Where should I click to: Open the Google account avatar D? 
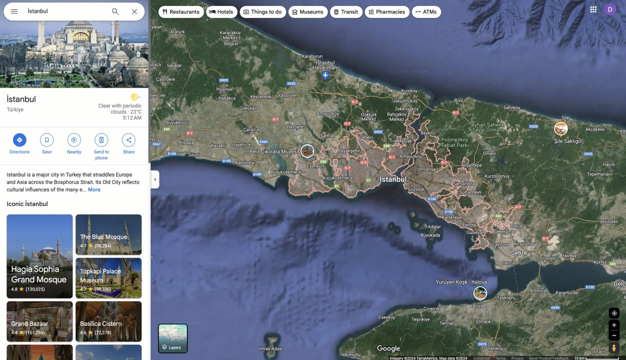[610, 9]
